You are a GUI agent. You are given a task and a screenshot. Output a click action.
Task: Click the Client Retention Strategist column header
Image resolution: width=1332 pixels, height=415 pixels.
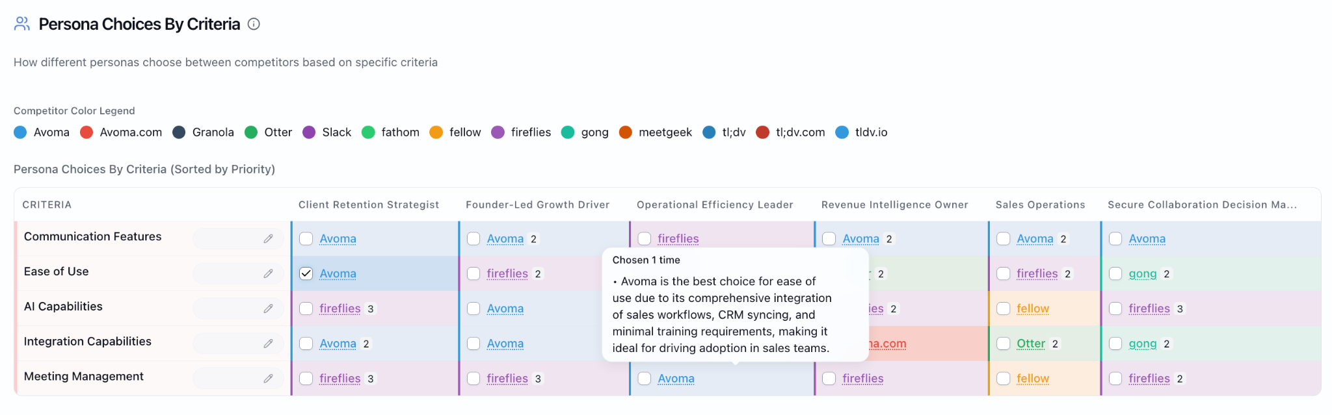pos(369,205)
